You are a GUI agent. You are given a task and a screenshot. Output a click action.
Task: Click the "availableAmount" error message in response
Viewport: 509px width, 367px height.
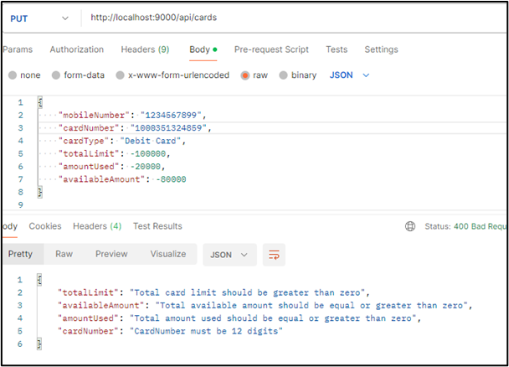click(x=265, y=306)
